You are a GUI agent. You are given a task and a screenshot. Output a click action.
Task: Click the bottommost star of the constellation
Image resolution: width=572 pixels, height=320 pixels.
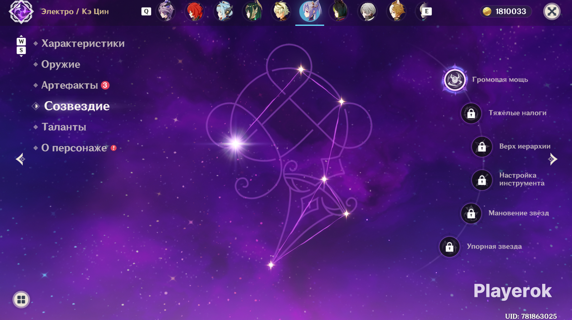point(271,265)
